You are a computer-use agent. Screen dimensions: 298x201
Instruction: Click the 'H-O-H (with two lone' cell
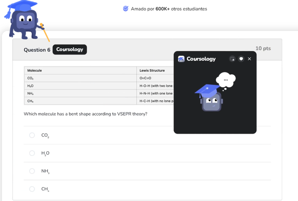[x=155, y=86]
